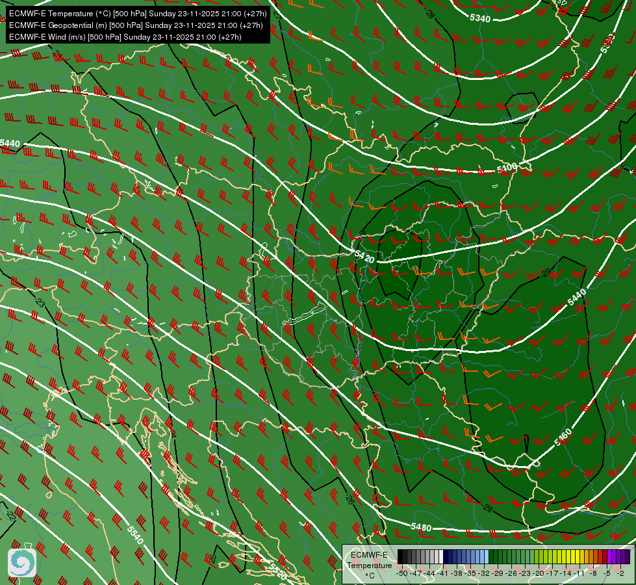Click the -41 tick label in the legend
Image resolution: width=636 pixels, height=585 pixels.
pyautogui.click(x=443, y=574)
